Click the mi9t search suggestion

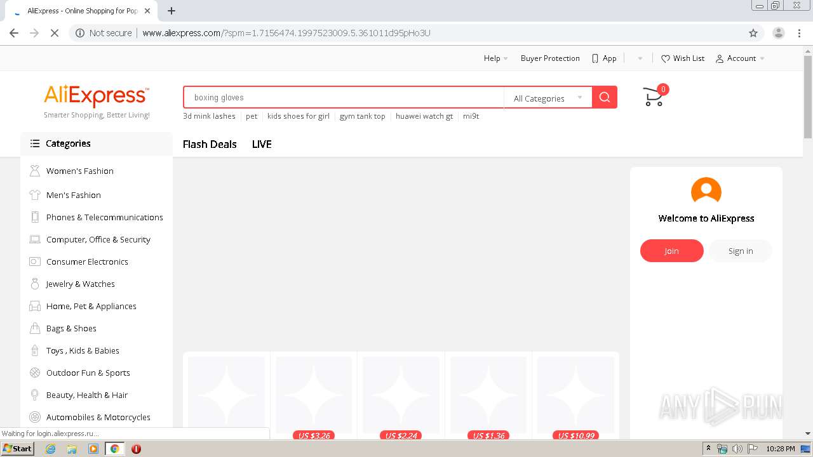pyautogui.click(x=471, y=116)
